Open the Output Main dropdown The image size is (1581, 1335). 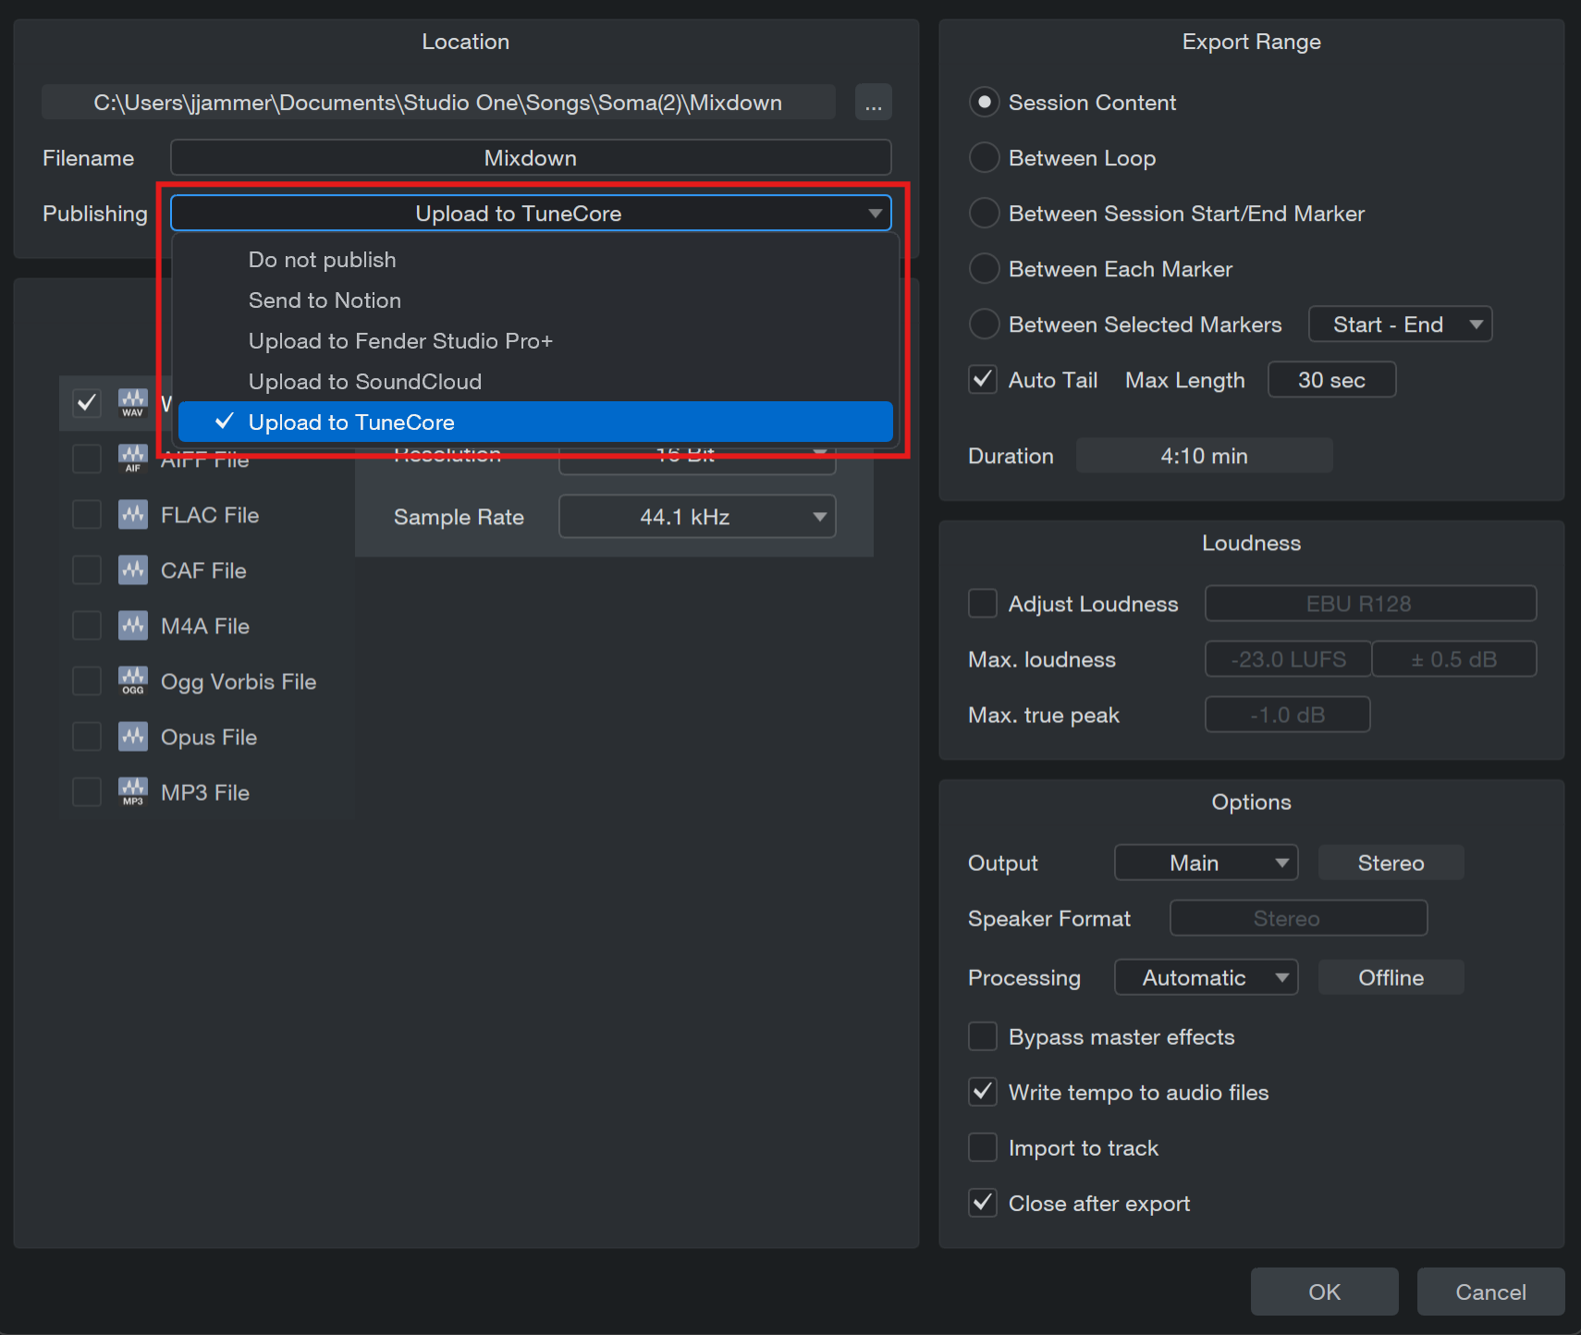1206,863
